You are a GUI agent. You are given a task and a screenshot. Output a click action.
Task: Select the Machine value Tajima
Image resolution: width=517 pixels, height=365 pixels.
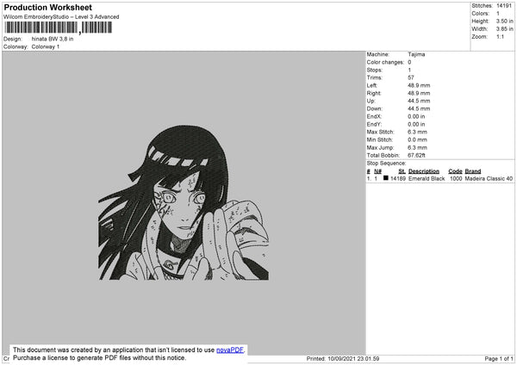[x=416, y=54]
